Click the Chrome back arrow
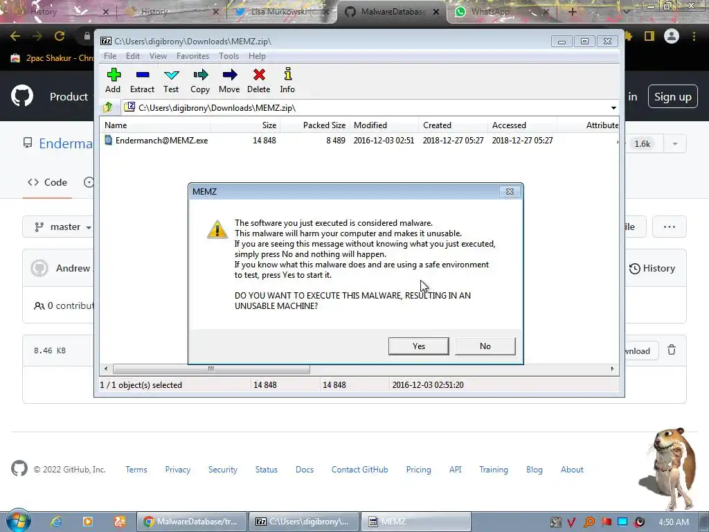 point(15,36)
